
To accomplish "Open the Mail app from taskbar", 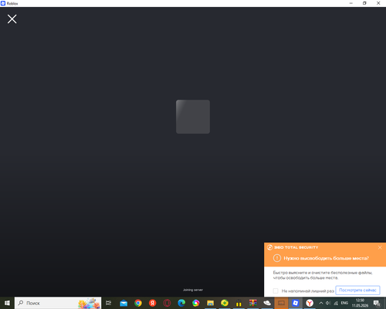I will (x=124, y=303).
